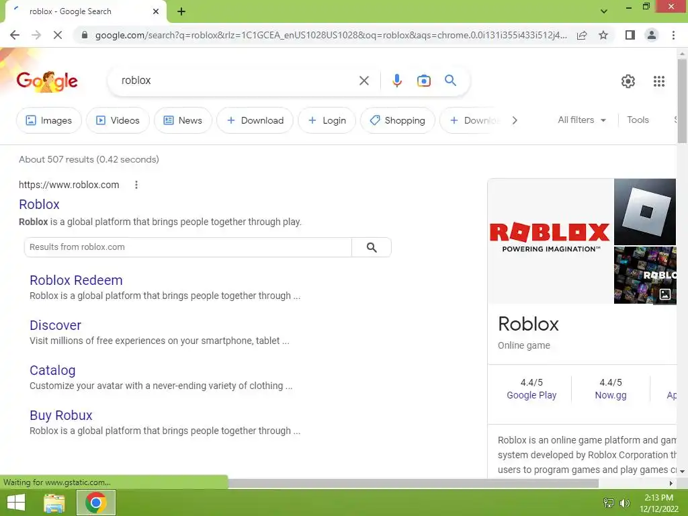Open the Roblox Redeem link
Viewport: 688px width, 516px height.
point(76,280)
